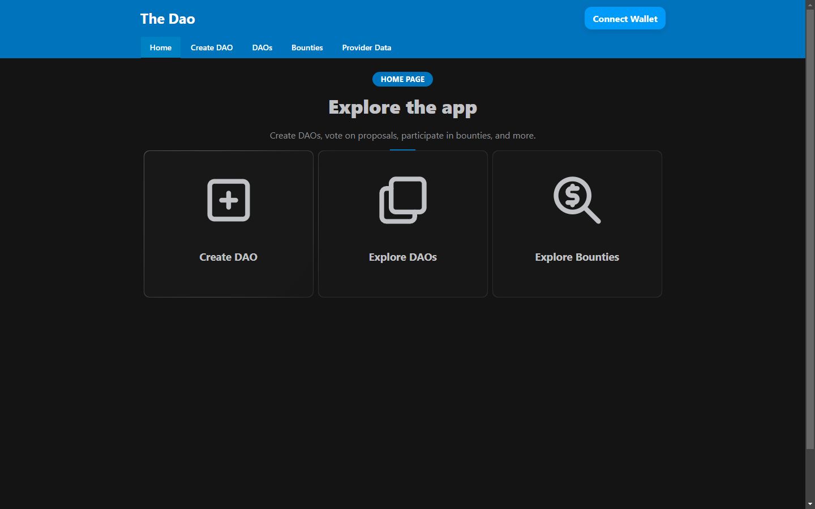The image size is (815, 509).
Task: Click the scrollbar up arrow
Action: click(810, 5)
